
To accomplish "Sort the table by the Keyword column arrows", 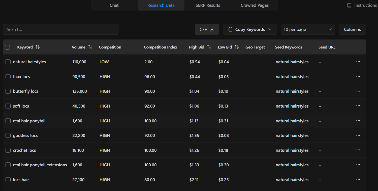I will [x=37, y=47].
